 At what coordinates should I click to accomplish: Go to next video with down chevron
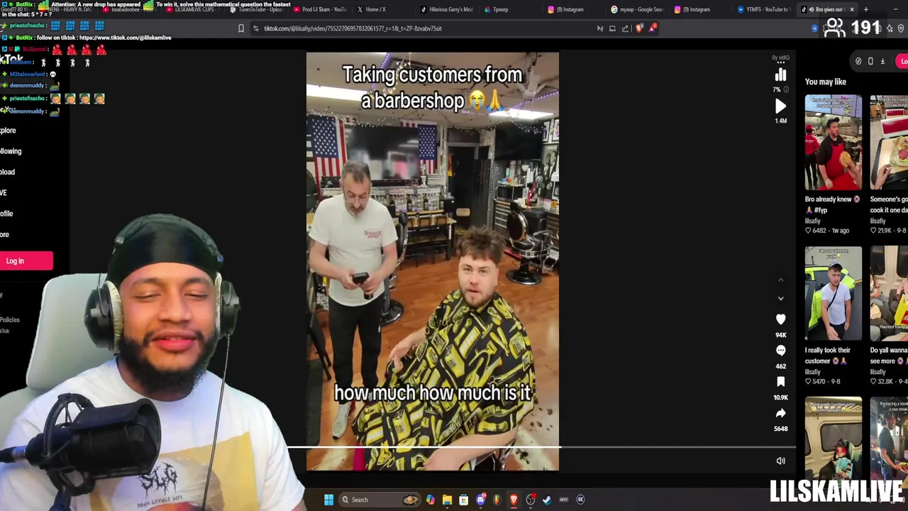coord(780,298)
